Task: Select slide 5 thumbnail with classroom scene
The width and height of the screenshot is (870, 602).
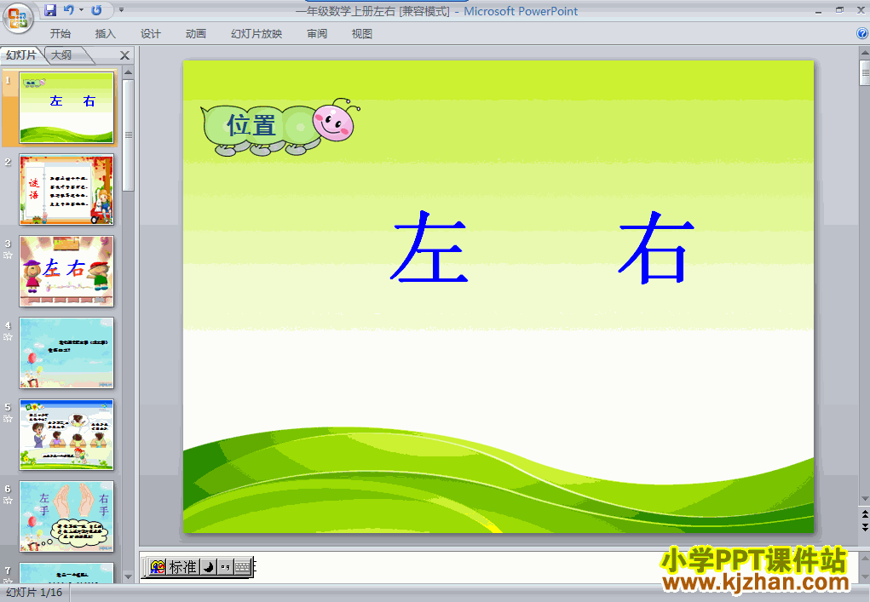Action: click(66, 434)
